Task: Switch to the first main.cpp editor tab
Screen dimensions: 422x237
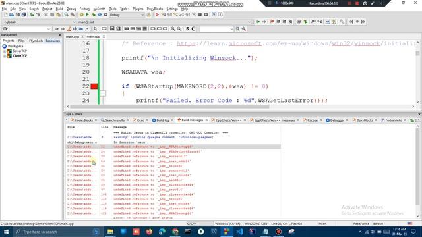Action: (x=73, y=36)
